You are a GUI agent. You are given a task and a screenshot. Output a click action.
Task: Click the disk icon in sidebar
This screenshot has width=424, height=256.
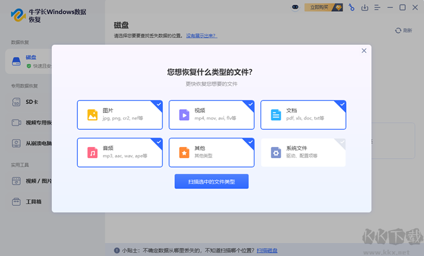pos(16,61)
